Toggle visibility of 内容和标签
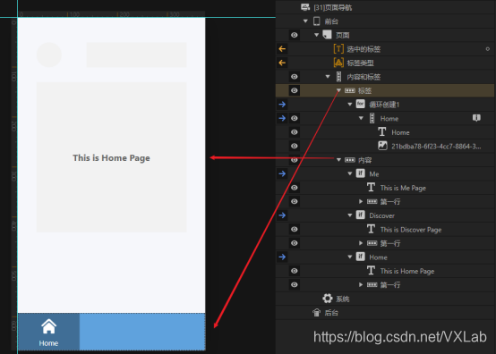The height and width of the screenshot is (354, 496). [x=295, y=77]
